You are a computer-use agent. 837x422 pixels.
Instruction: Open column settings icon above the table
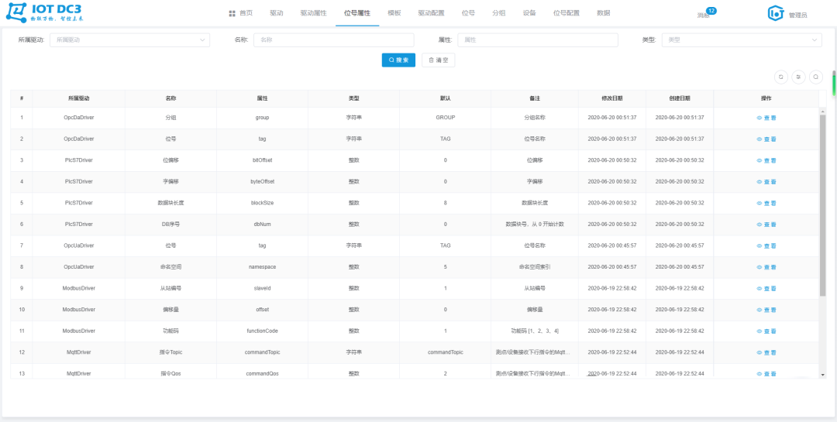[x=798, y=77]
